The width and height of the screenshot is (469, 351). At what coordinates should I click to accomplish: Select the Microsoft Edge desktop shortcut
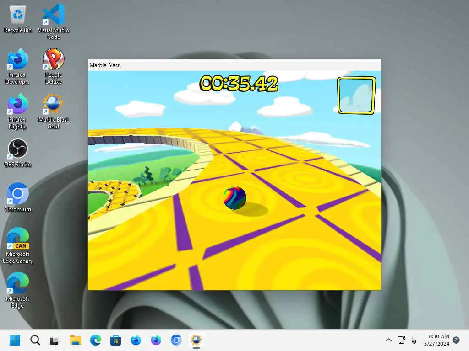coord(18,290)
